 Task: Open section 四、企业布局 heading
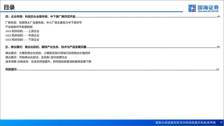coord(40,16)
